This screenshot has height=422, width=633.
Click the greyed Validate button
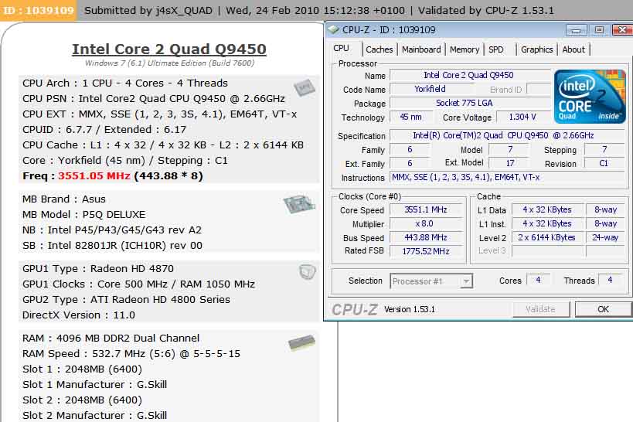pyautogui.click(x=541, y=309)
